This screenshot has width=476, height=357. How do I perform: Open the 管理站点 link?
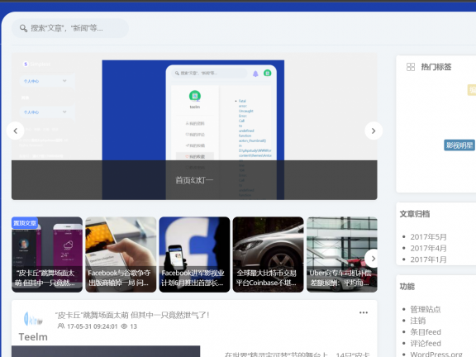point(426,309)
